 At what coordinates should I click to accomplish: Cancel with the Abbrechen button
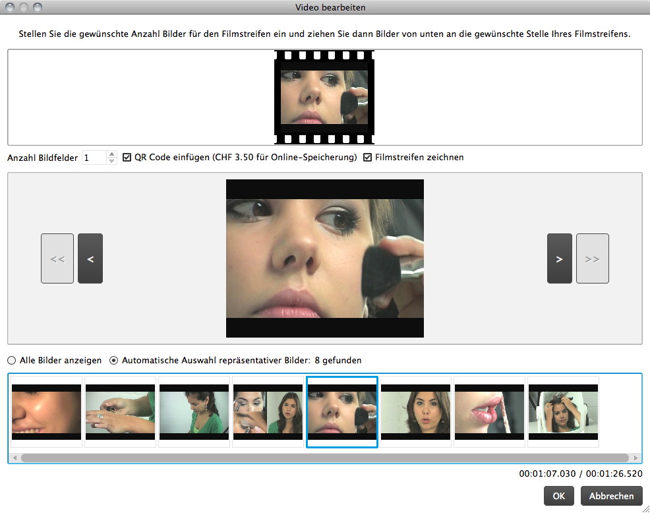point(612,496)
